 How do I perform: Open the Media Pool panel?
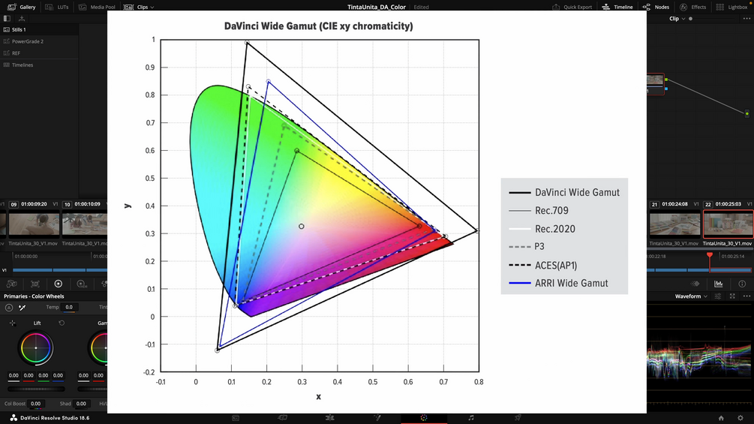coord(97,7)
